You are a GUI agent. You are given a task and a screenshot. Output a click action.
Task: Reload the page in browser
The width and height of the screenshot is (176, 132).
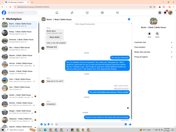point(10,7)
